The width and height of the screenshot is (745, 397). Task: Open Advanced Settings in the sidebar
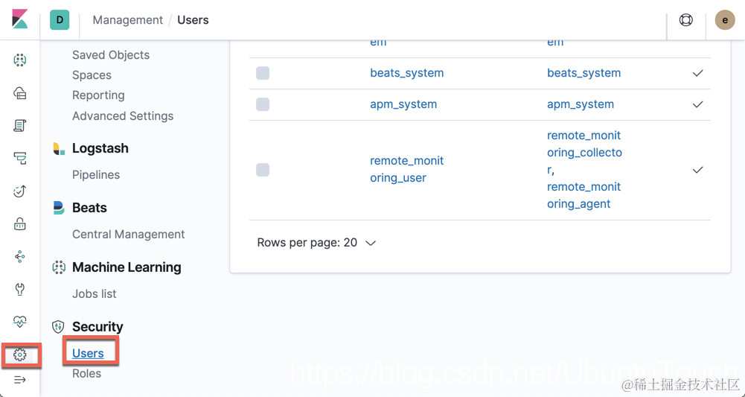point(123,116)
